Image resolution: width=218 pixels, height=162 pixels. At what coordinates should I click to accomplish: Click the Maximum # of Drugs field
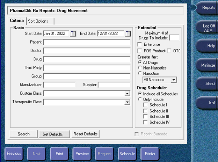coord(174,38)
